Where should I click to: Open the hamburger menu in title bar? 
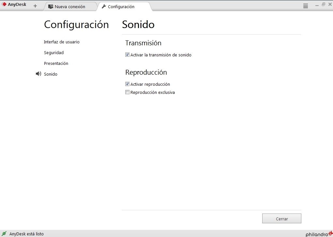[305, 6]
